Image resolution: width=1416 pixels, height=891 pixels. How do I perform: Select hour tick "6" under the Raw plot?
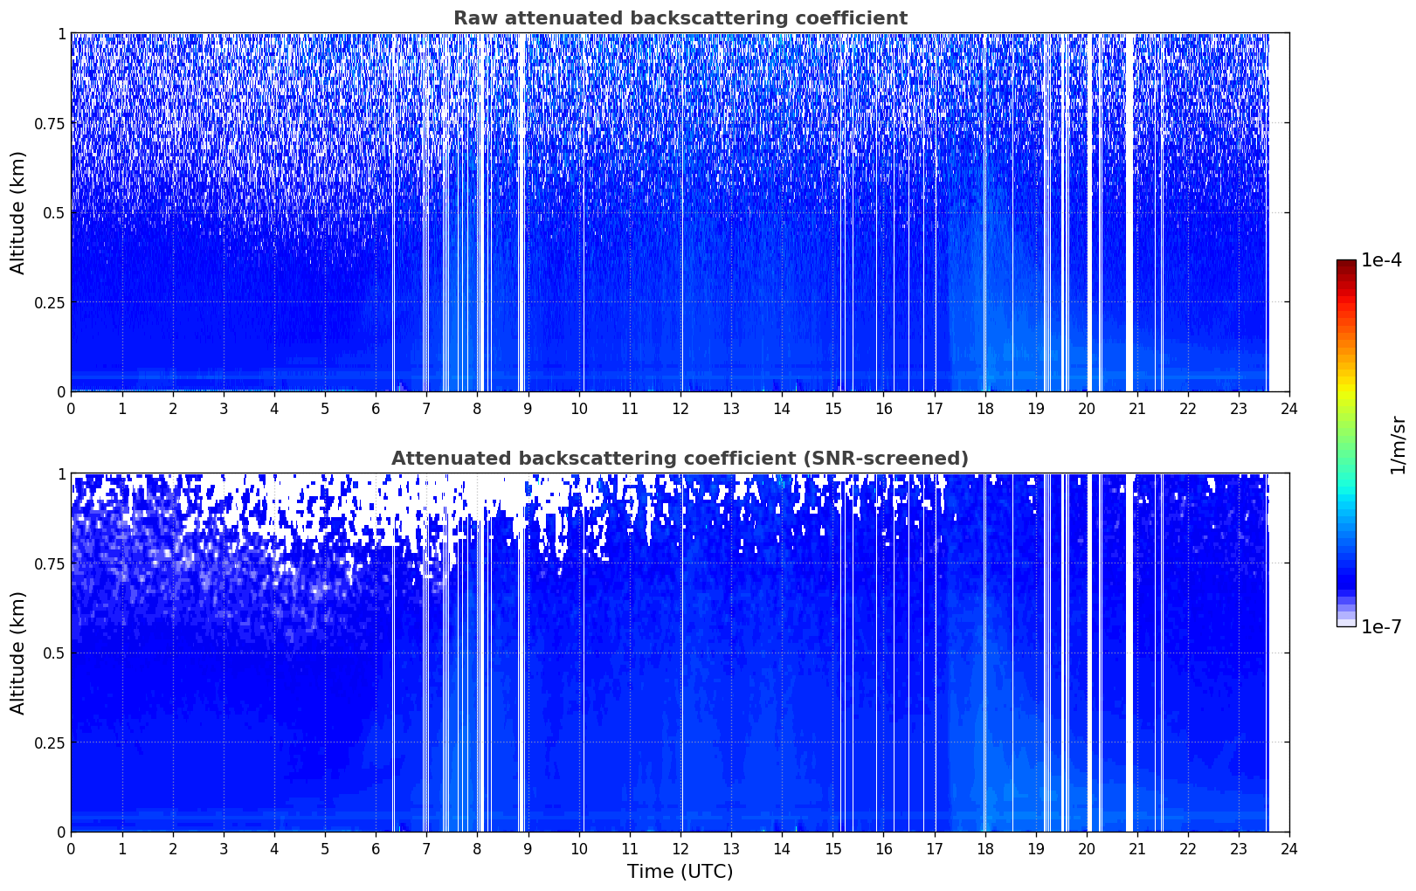pyautogui.click(x=376, y=408)
